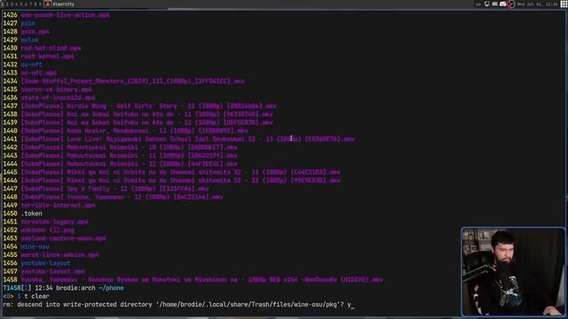Click the 'T1458' status at prompt start
Screen dimensions: 568x319
pos(12,288)
